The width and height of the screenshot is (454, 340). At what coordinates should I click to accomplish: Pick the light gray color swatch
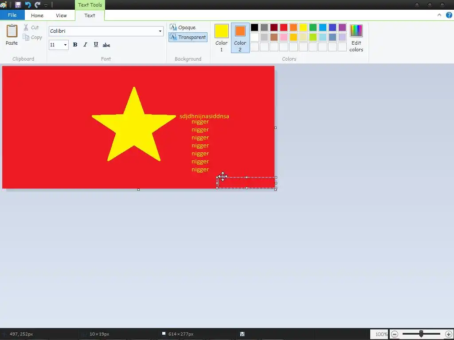pos(264,37)
